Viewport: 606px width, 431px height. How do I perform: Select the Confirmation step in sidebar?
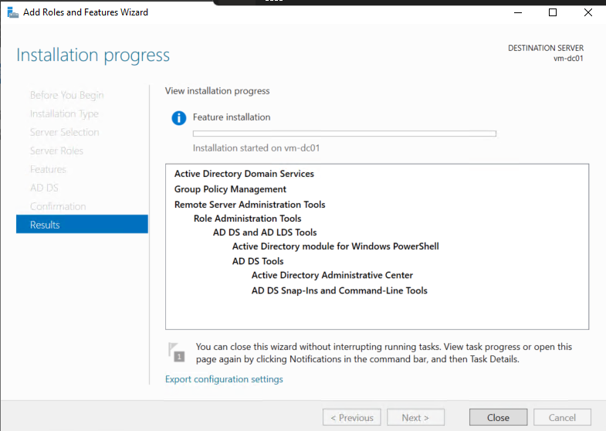pyautogui.click(x=58, y=206)
